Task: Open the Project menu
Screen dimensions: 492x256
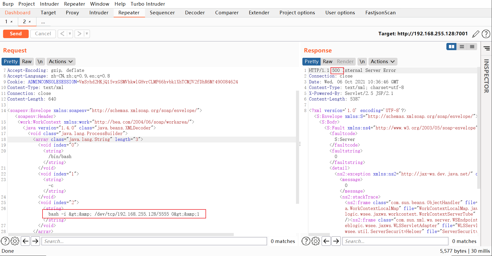Action: [x=27, y=4]
